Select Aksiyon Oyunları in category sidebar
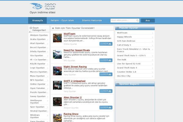 (39, 35)
